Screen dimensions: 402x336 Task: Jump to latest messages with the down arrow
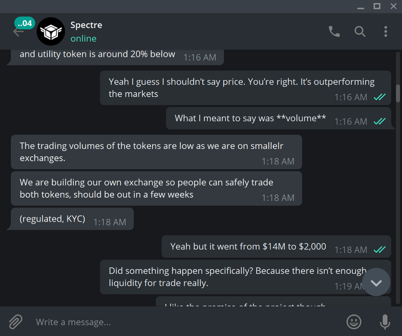376,282
